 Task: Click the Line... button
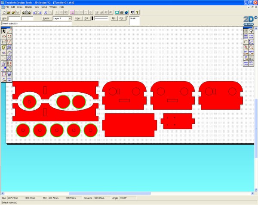78,18
